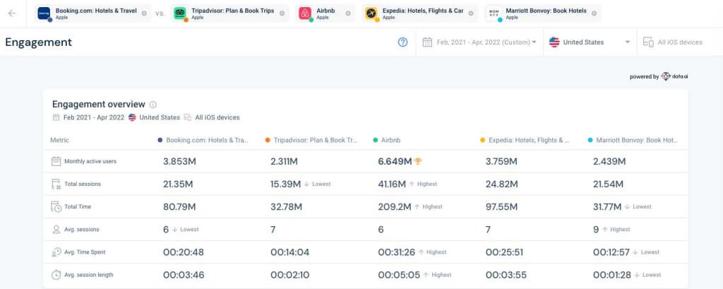723x289 pixels.
Task: Click avg time spent 00:12:57
Action: 611,252
